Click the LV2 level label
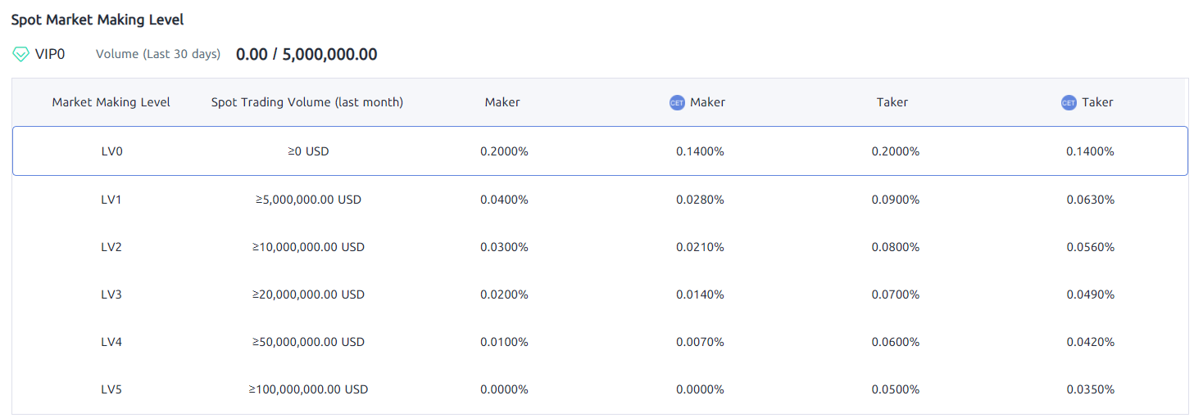 [x=111, y=247]
